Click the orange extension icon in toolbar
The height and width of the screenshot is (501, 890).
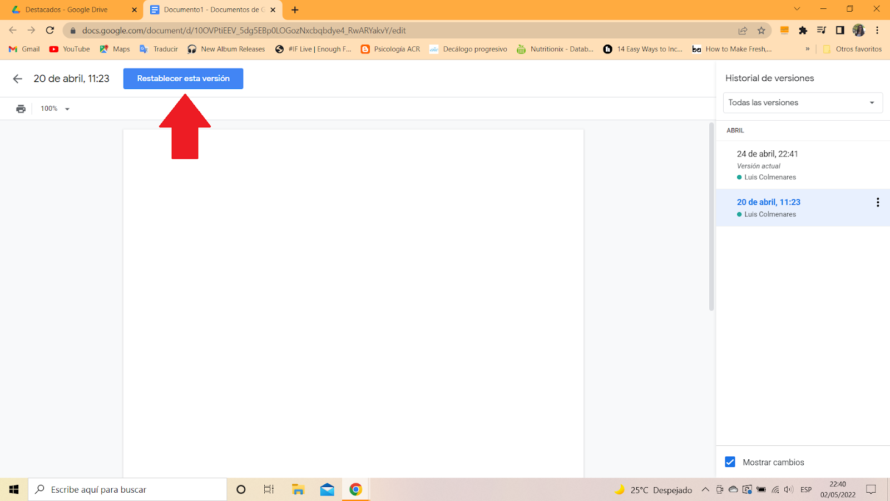coord(784,30)
